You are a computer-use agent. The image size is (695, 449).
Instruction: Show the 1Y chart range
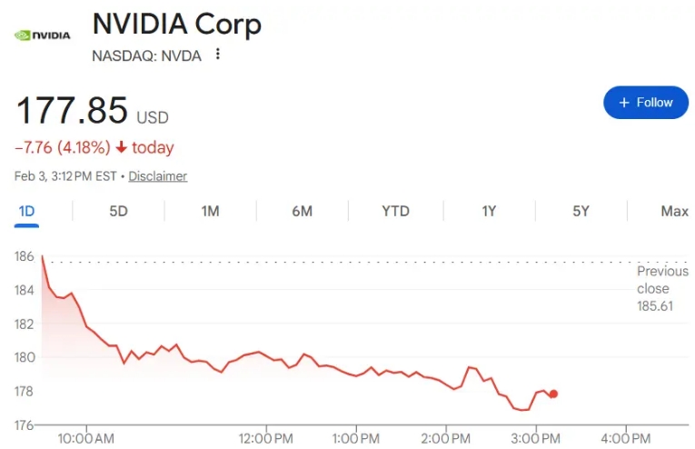489,212
